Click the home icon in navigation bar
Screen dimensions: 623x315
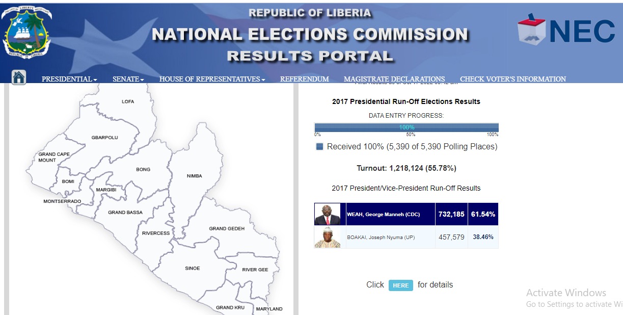(19, 77)
